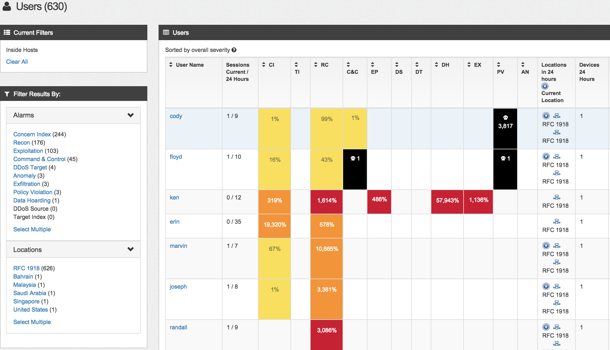The height and width of the screenshot is (350, 610).
Task: Click the skull icon in cody's PV cell
Action: coord(505,118)
